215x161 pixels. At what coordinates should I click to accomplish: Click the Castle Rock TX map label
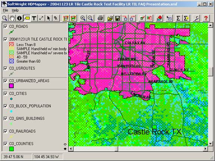point(155,132)
